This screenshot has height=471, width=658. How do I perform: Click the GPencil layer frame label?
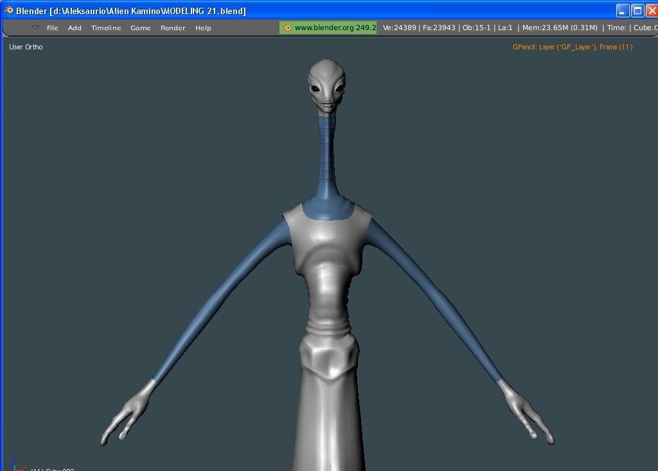click(x=573, y=47)
